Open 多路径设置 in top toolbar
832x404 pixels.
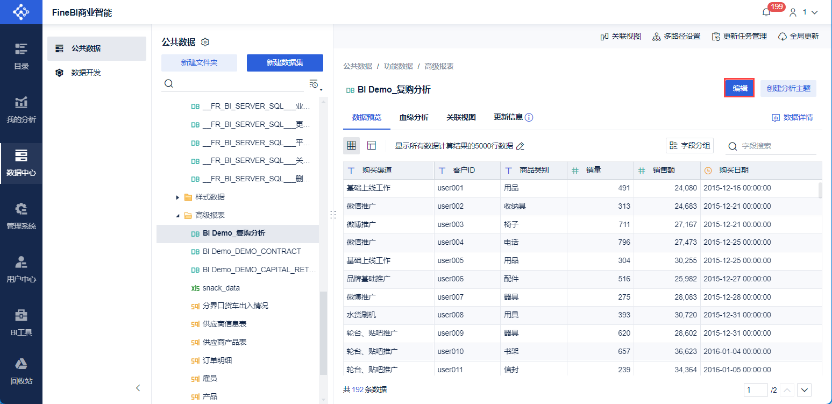pos(676,37)
